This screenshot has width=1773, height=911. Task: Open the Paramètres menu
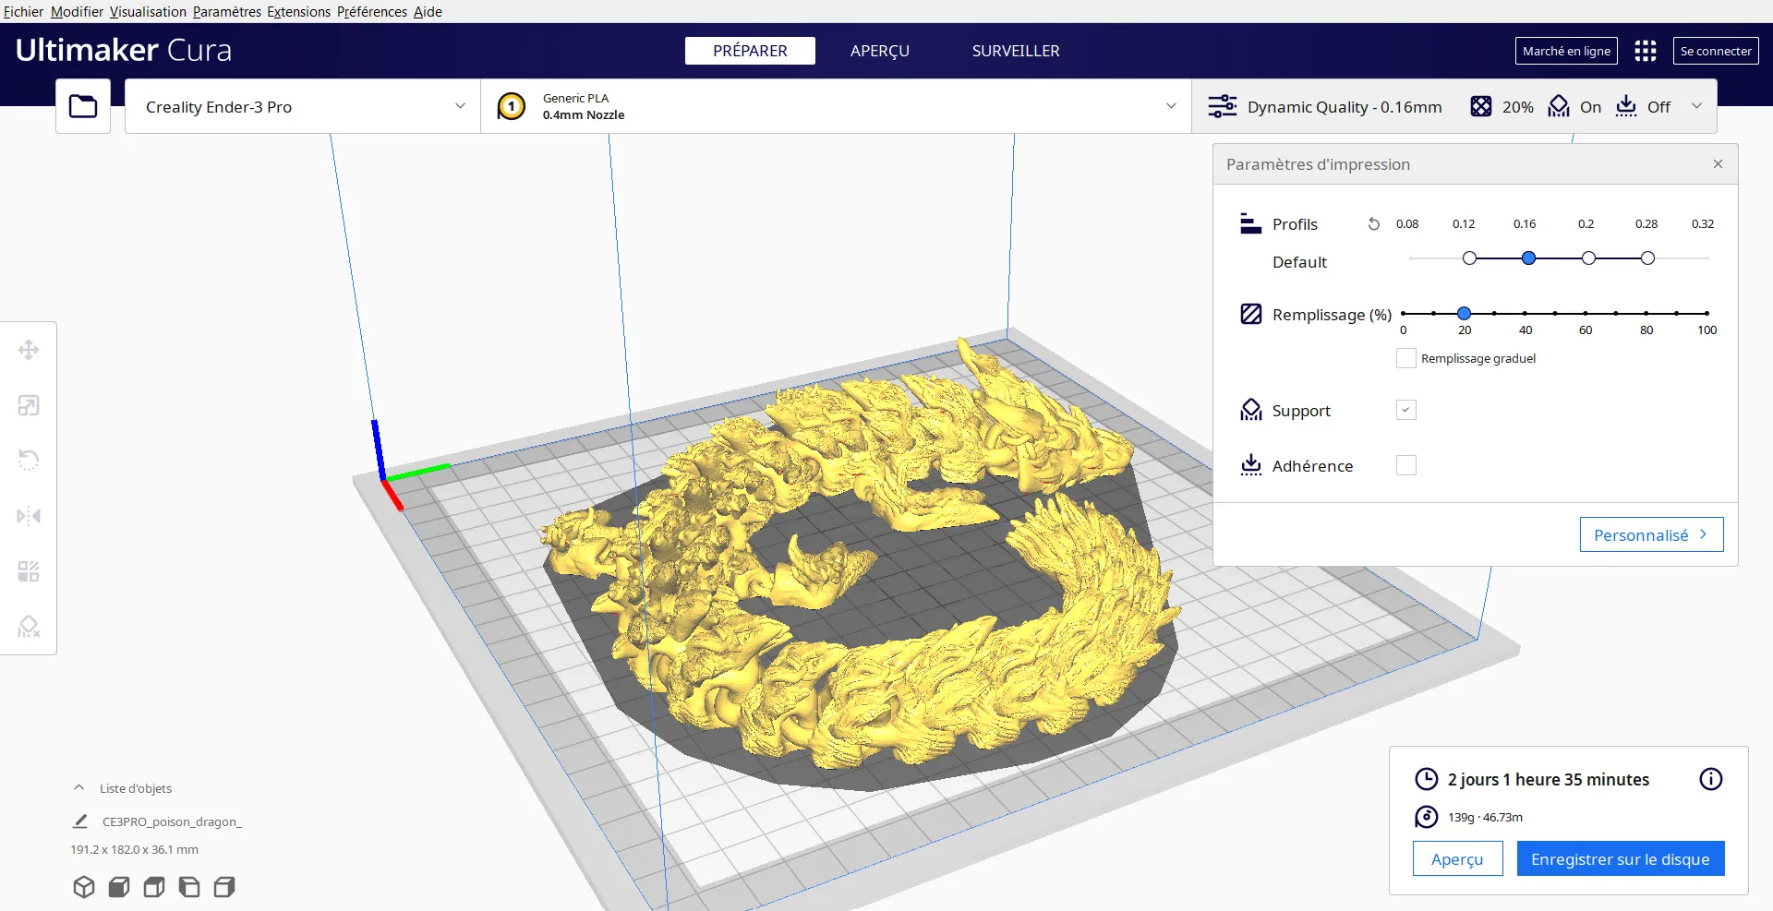click(x=227, y=11)
